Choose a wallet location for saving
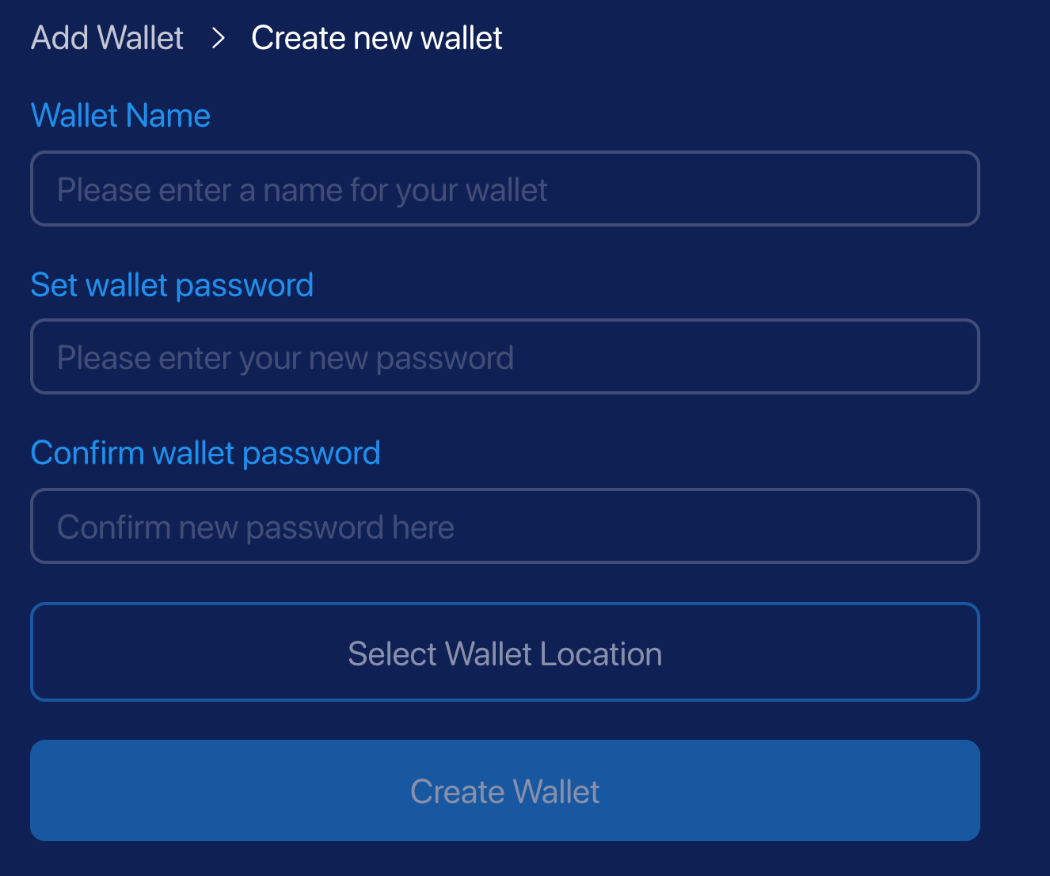This screenshot has width=1050, height=876. click(x=504, y=653)
